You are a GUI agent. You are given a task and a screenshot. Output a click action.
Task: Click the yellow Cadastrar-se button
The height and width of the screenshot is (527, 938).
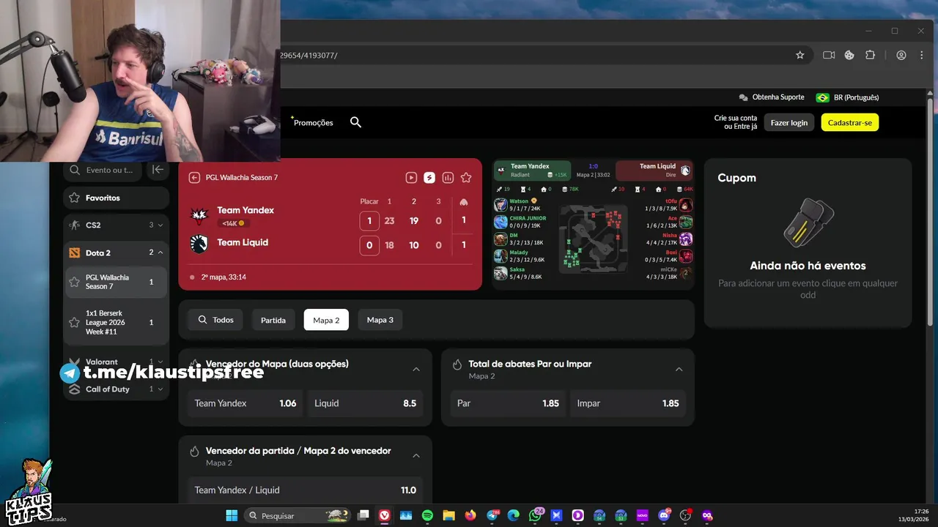(849, 122)
